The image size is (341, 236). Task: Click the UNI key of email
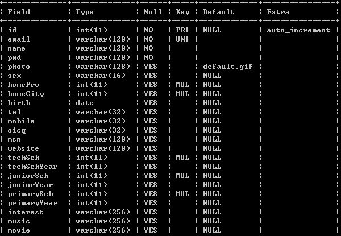pyautogui.click(x=182, y=39)
